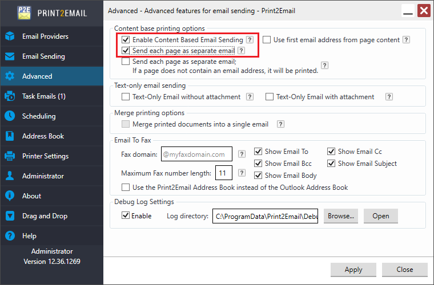
Task: Click help icon beside Fax domain field
Action: point(242,154)
